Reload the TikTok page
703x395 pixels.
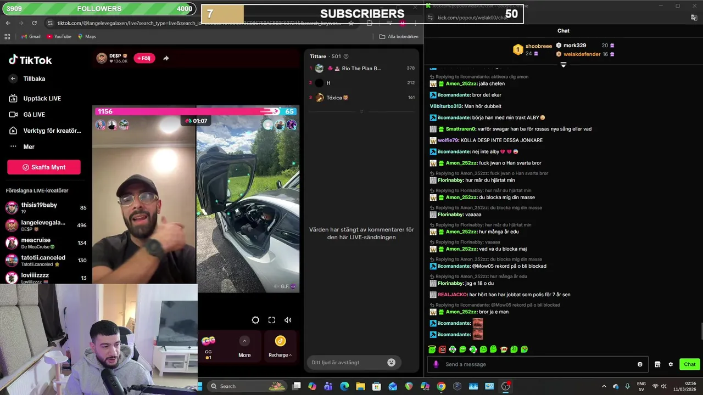(34, 23)
